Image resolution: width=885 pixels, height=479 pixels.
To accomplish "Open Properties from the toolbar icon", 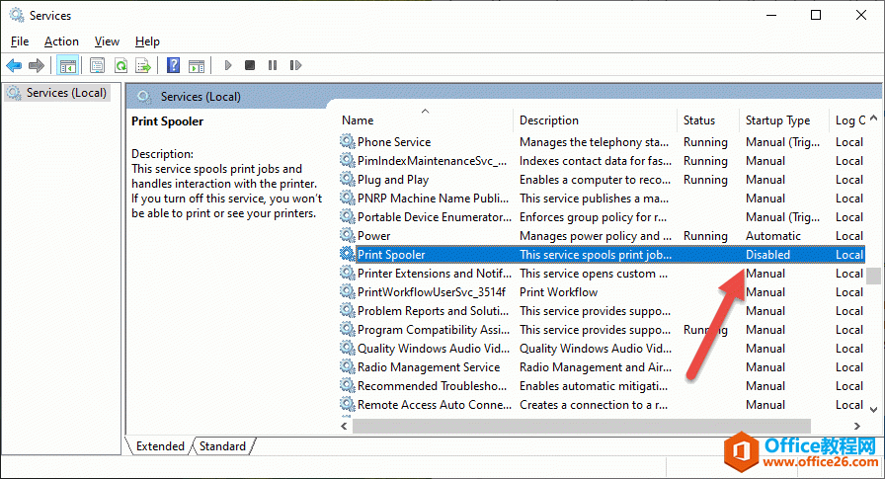I will [x=97, y=65].
